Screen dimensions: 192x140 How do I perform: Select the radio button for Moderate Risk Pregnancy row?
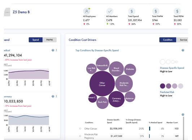(80, 136)
